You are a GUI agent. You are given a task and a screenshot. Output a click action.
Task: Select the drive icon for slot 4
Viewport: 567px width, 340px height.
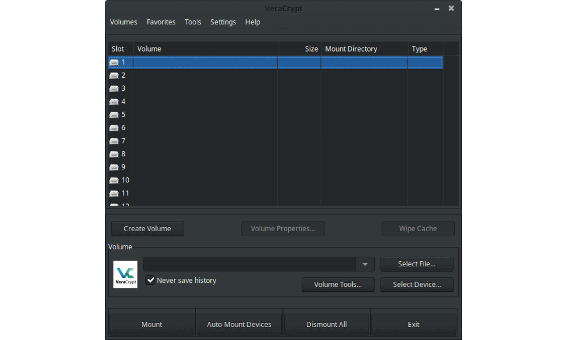click(x=114, y=102)
